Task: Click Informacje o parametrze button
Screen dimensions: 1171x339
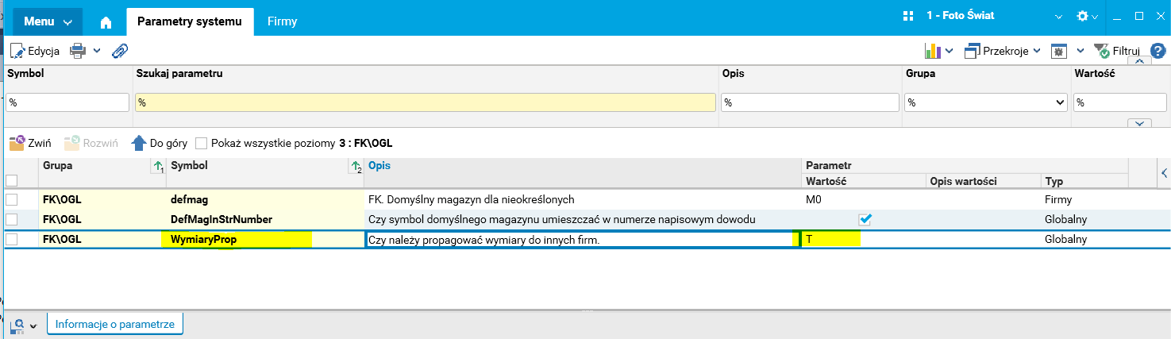Action: (116, 324)
